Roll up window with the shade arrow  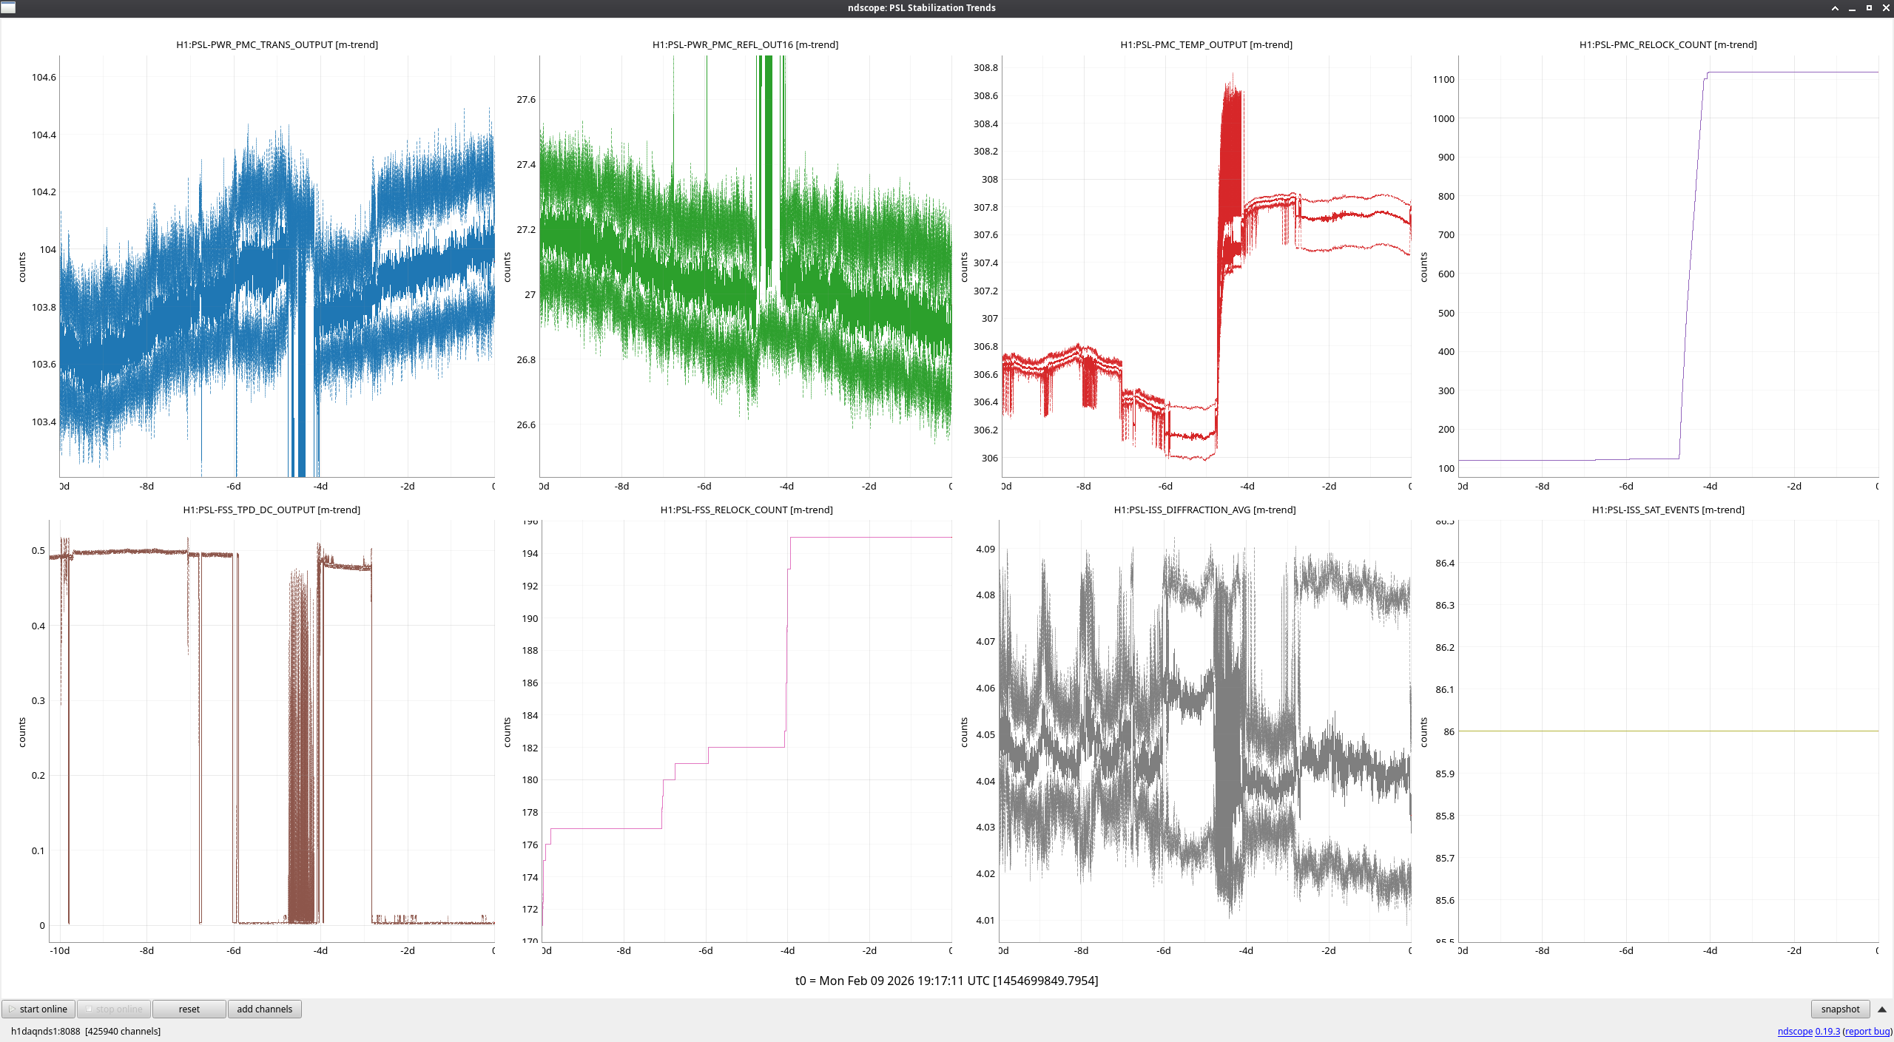pos(1835,7)
